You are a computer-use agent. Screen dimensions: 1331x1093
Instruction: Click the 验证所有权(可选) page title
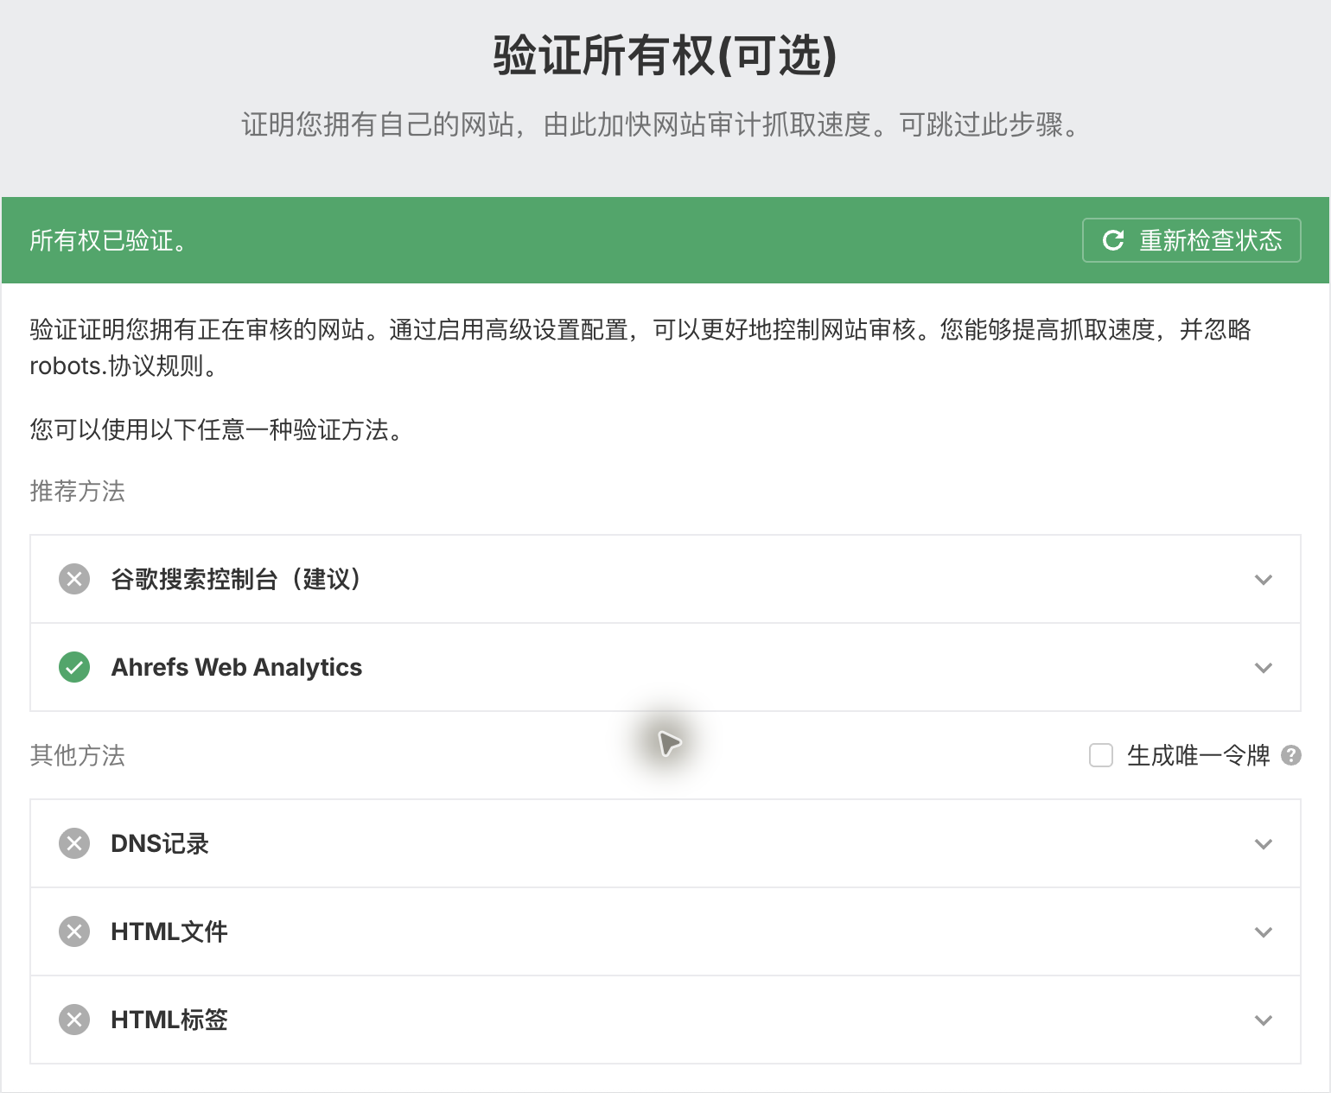tap(665, 56)
